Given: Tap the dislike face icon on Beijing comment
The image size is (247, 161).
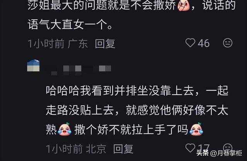Looking at the screenshot, I should pos(228,147).
